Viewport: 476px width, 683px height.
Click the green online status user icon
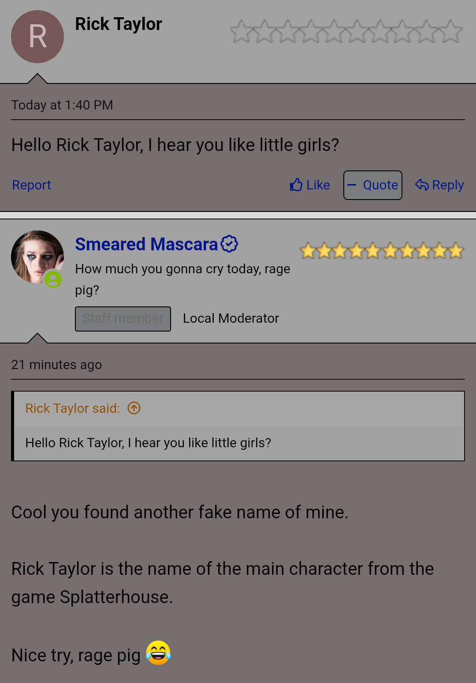pos(53,279)
